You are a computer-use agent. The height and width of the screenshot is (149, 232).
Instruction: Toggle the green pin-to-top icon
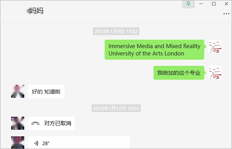pos(188,4)
